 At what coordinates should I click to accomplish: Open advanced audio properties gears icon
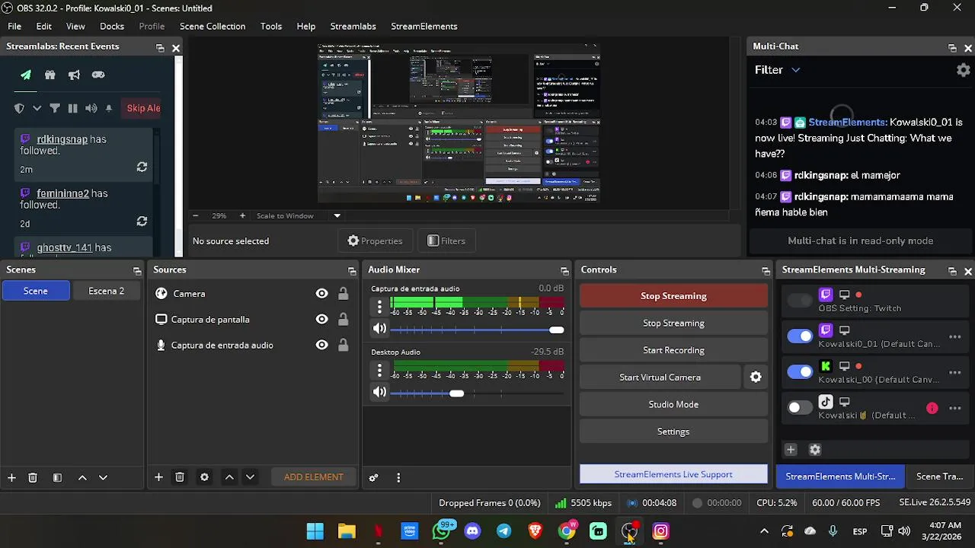[373, 478]
